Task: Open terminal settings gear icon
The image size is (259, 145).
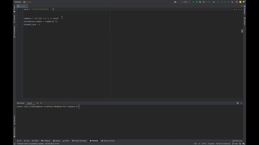Action: (x=238, y=103)
